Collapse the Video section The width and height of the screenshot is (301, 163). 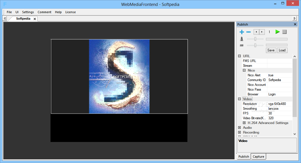(239, 99)
